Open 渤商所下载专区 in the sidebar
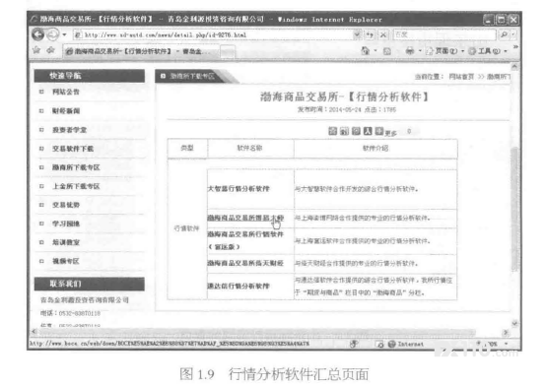Viewport: 547px width, 385px height. [76, 167]
